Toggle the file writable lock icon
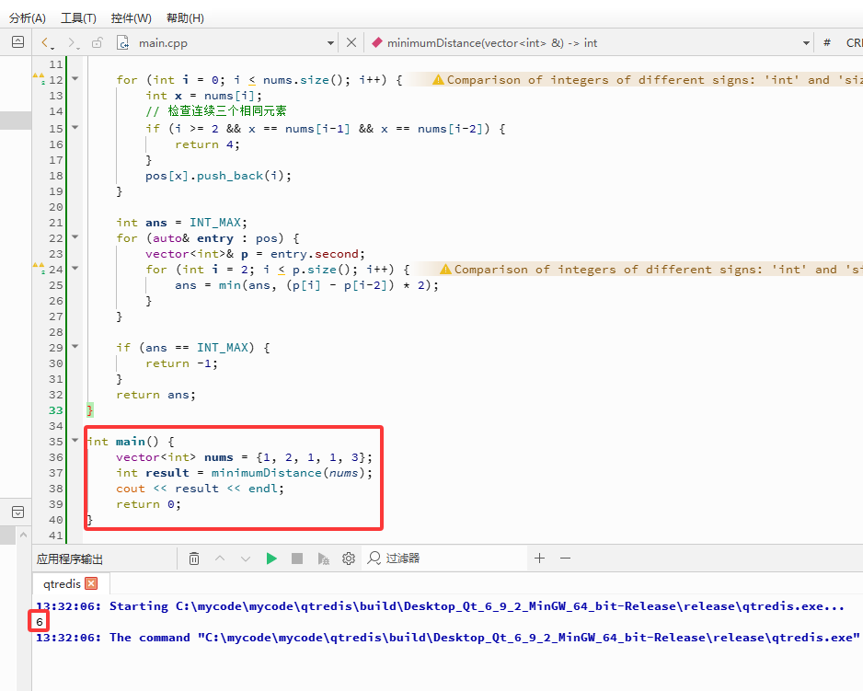The width and height of the screenshot is (863, 691). coord(97,42)
